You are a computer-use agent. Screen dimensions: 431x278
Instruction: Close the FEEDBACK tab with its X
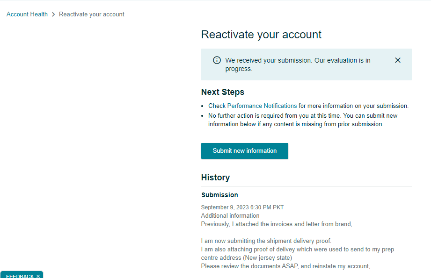(38, 276)
